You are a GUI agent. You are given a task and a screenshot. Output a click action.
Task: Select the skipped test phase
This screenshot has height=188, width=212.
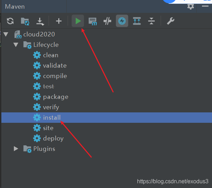coord(49,86)
